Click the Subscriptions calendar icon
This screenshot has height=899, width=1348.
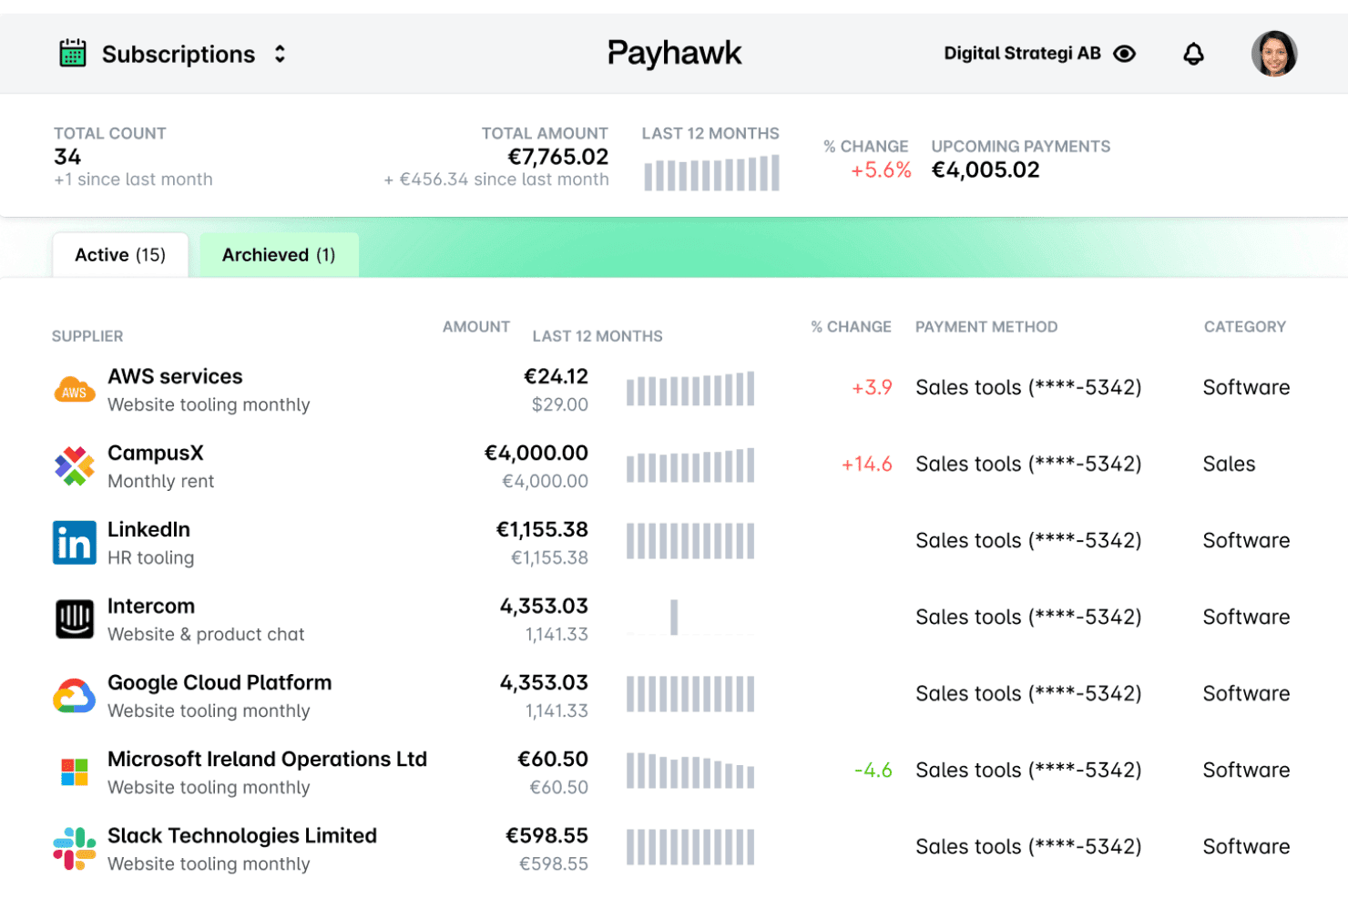73,54
